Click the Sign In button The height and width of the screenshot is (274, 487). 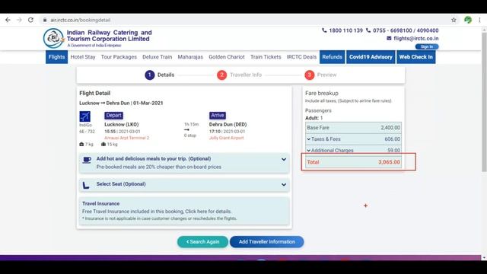tap(427, 46)
